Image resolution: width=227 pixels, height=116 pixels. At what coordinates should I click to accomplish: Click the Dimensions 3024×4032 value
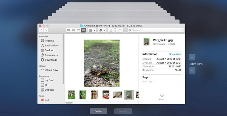[175, 66]
